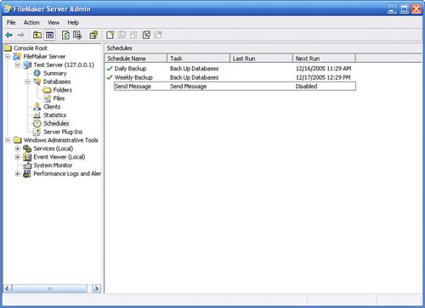Select System Monitor tree item

(x=53, y=165)
